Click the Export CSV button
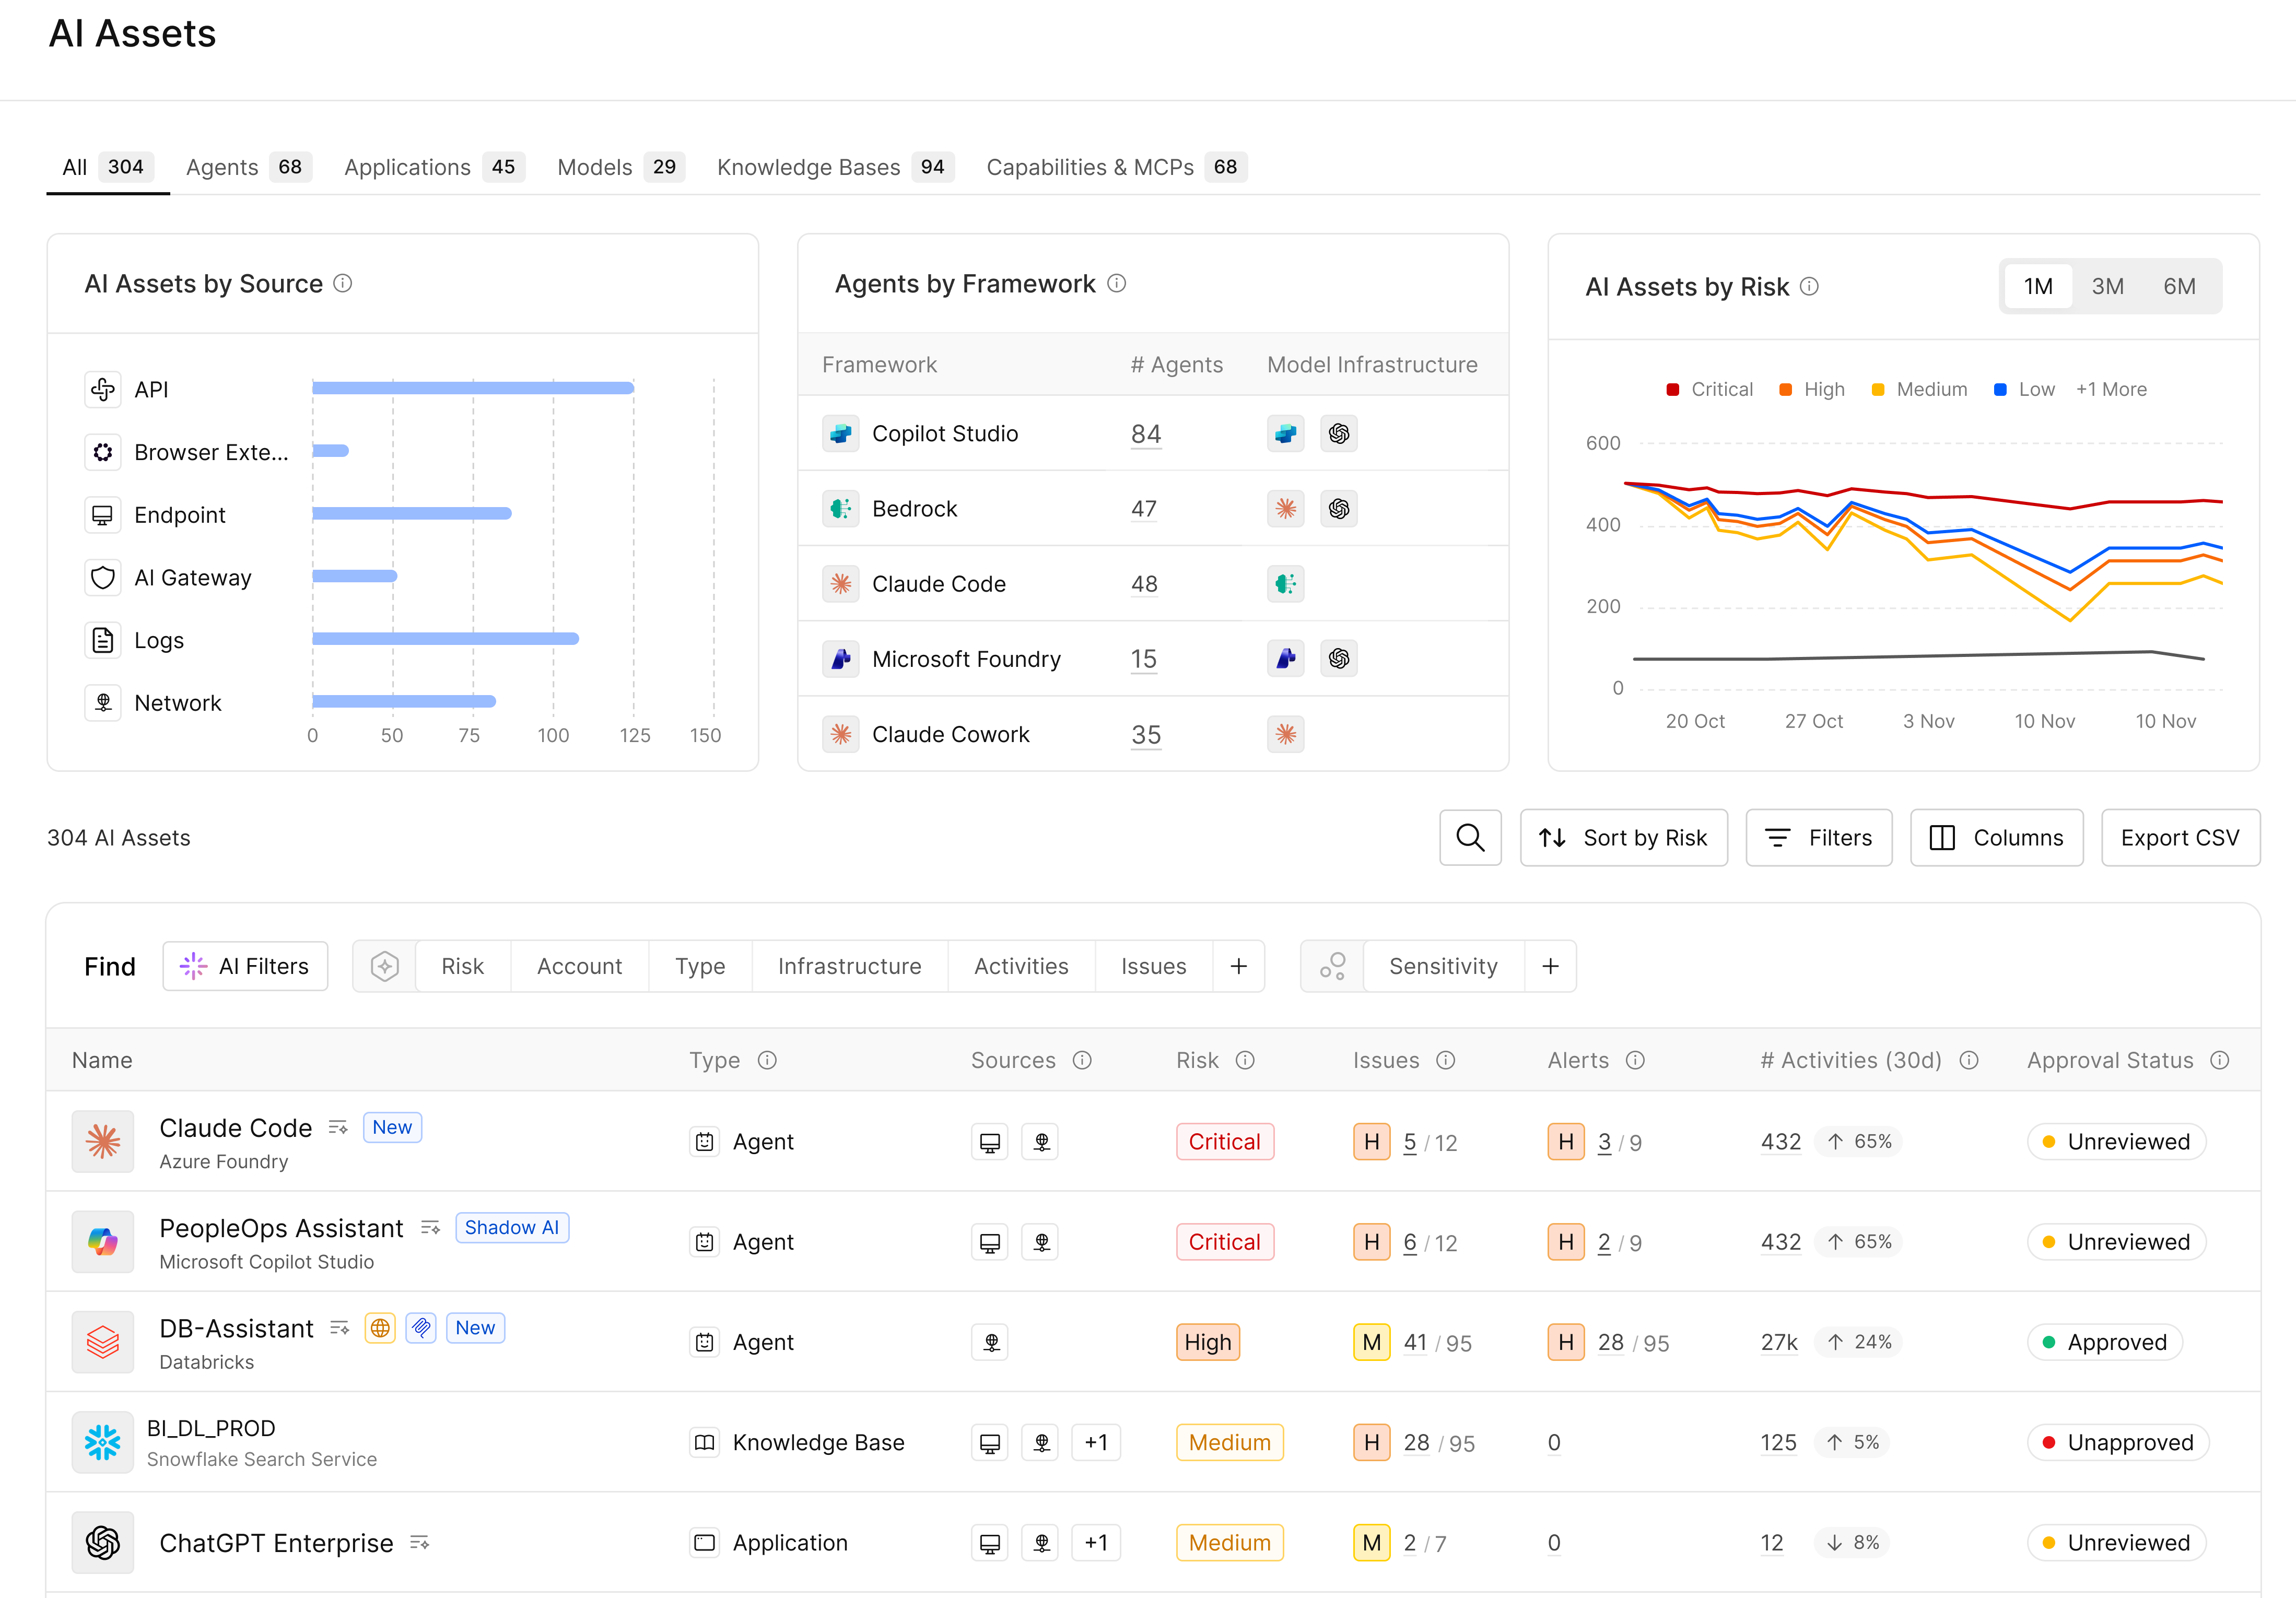 click(2180, 837)
